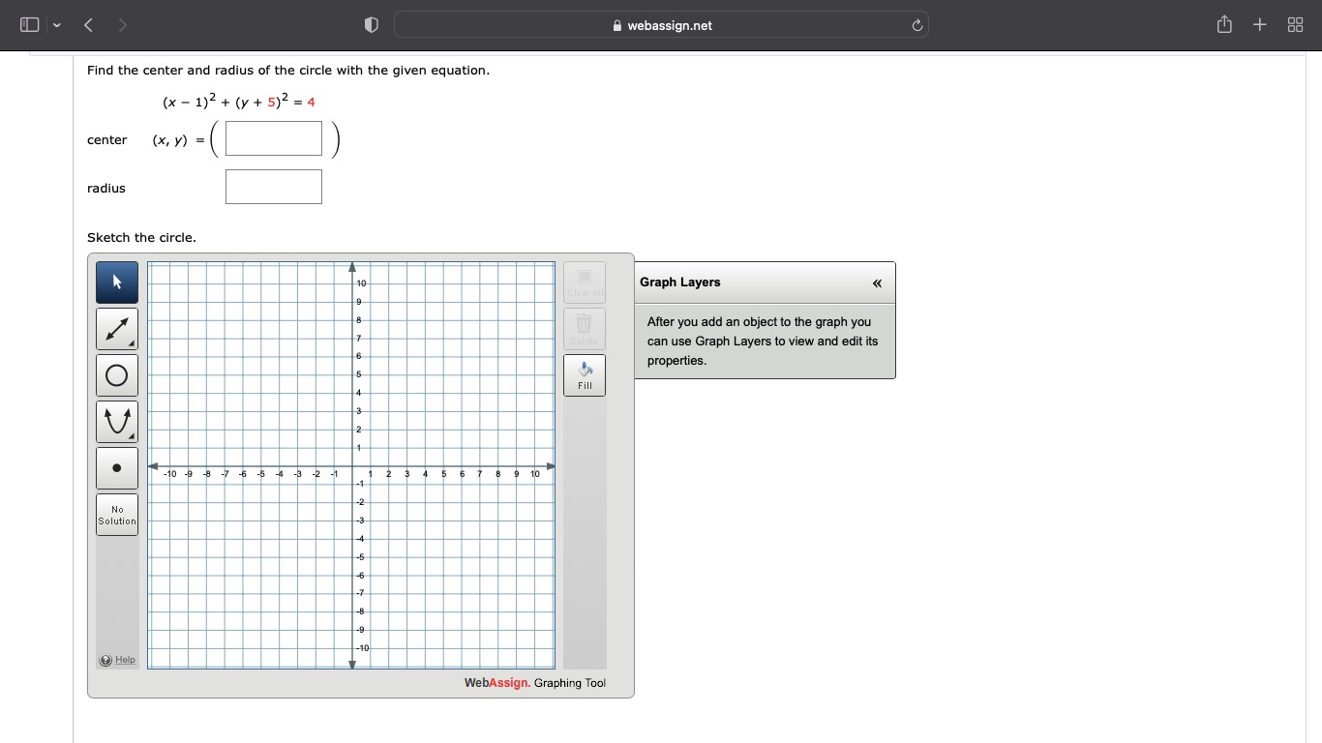Click the Graph Layers header title
This screenshot has height=743, width=1322.
[680, 282]
